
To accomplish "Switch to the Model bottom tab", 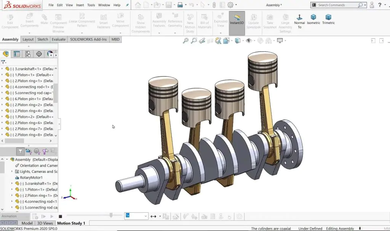I will 27,223.
